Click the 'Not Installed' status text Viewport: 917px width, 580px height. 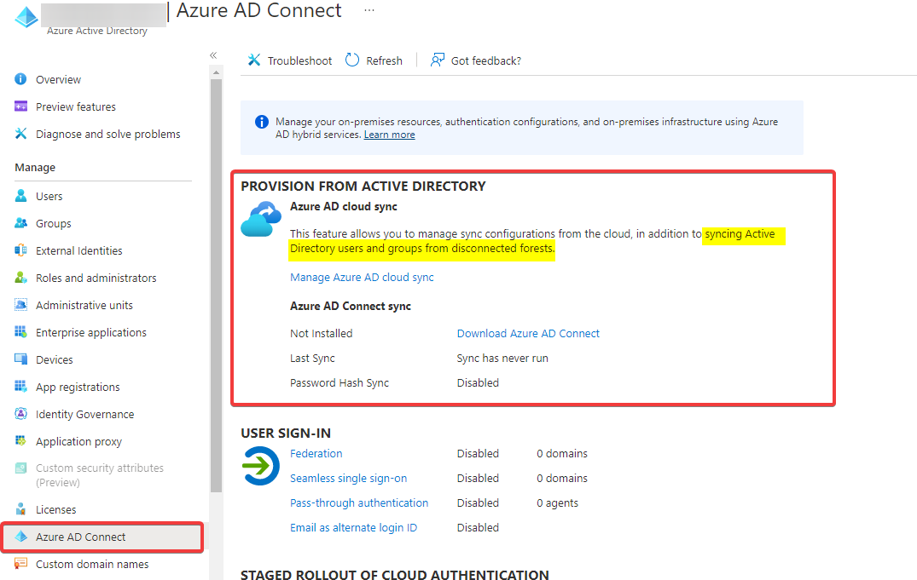coord(321,334)
